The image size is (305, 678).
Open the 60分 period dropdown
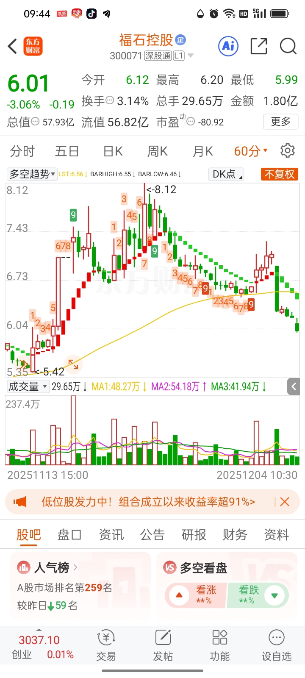[x=251, y=151]
